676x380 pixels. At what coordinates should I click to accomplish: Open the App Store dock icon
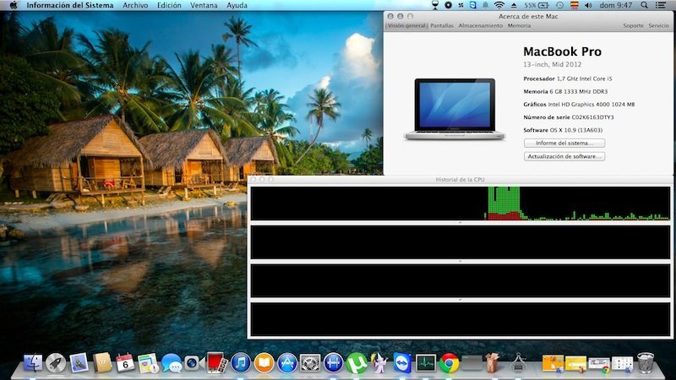click(287, 363)
